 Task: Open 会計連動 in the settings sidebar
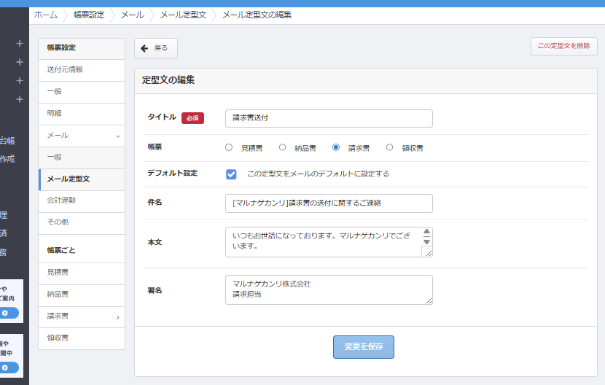(x=61, y=200)
